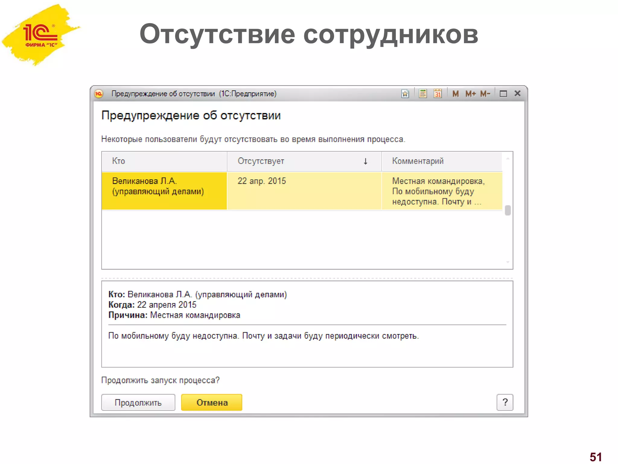Click the Когда: 22 апреля 2015 line

(x=152, y=305)
